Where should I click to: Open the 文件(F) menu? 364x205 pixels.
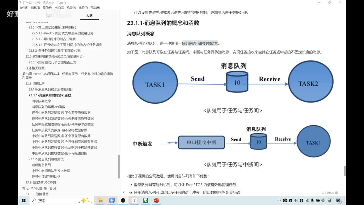[x=24, y=8]
